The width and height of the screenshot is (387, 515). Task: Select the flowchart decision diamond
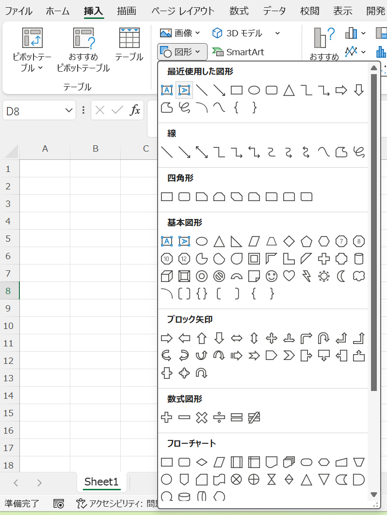pos(202,462)
